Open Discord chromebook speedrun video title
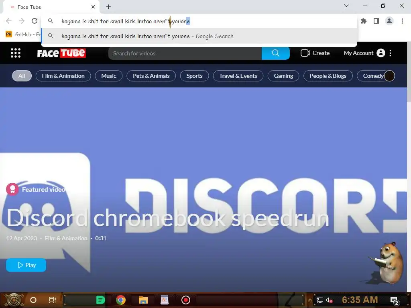Screen dimensions: 411x308 [x=168, y=218]
